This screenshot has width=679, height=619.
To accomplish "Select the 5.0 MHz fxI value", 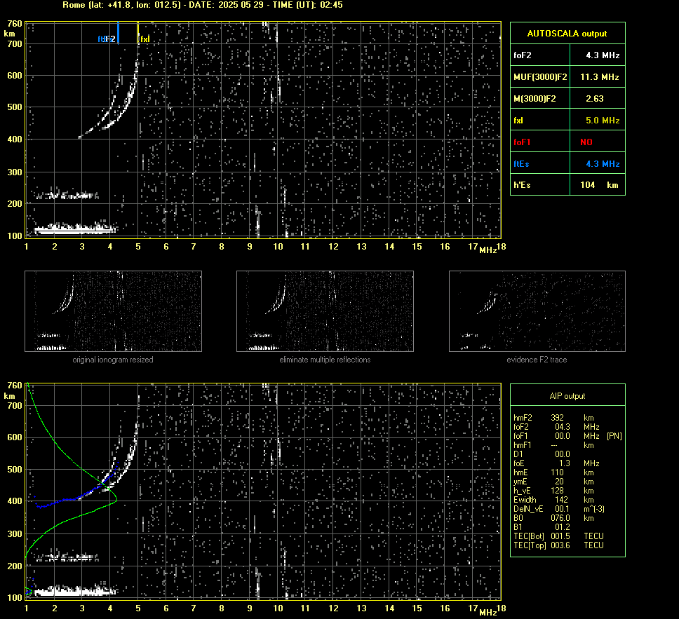I will point(603,121).
